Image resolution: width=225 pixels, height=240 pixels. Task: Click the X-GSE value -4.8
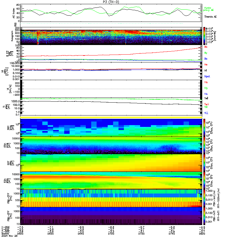(202, 227)
